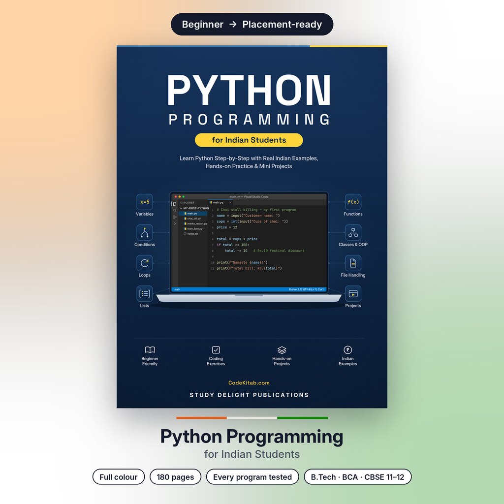Click the gray 'for Indian Students' subheading

[252, 454]
